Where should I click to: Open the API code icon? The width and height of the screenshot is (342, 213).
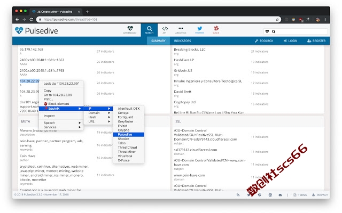click(x=165, y=28)
